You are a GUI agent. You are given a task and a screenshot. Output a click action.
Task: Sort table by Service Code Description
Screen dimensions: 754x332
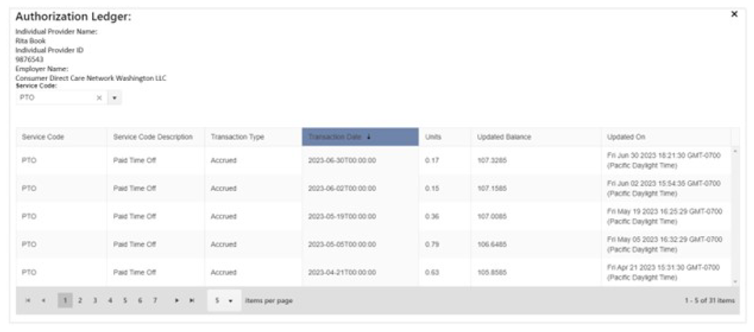click(153, 137)
